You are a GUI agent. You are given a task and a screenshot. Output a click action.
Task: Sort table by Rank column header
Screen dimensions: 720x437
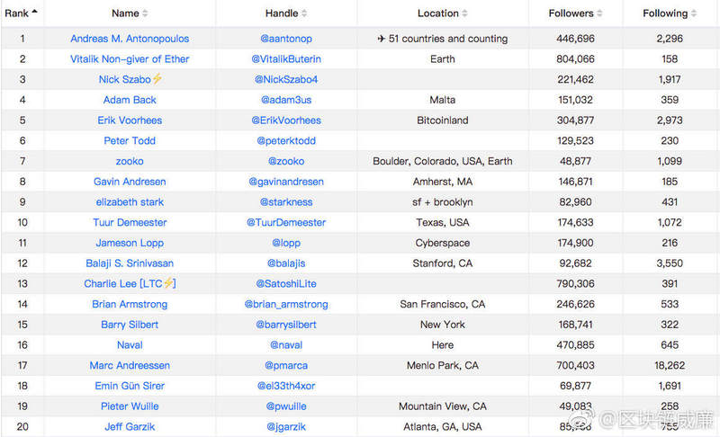21,13
